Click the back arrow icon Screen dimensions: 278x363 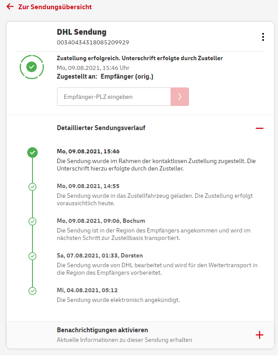pos(10,7)
